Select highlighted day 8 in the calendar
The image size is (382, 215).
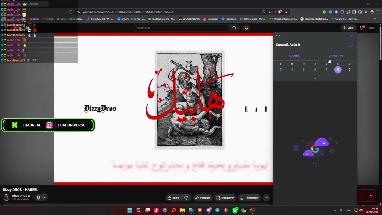tap(338, 70)
